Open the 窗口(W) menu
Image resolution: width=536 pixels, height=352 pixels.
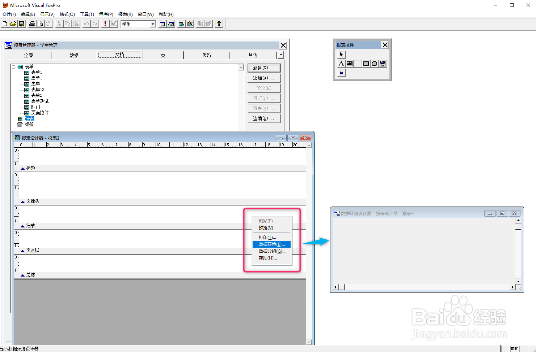click(x=145, y=14)
